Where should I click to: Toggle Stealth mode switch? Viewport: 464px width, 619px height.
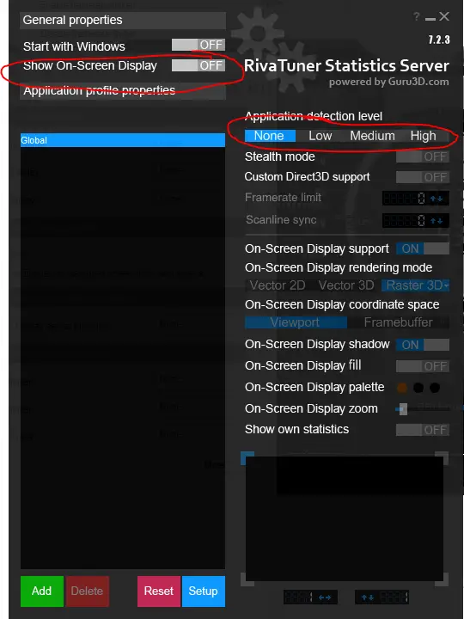click(423, 156)
